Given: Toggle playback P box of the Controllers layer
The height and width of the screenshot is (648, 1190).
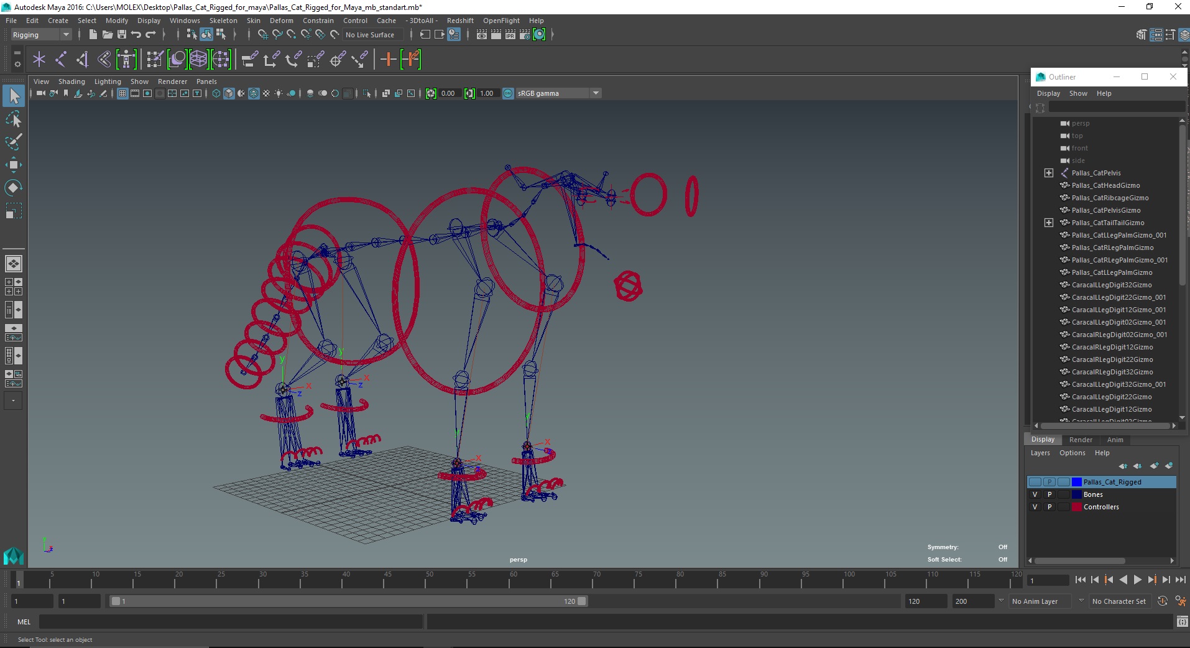Looking at the screenshot, I should pos(1049,507).
